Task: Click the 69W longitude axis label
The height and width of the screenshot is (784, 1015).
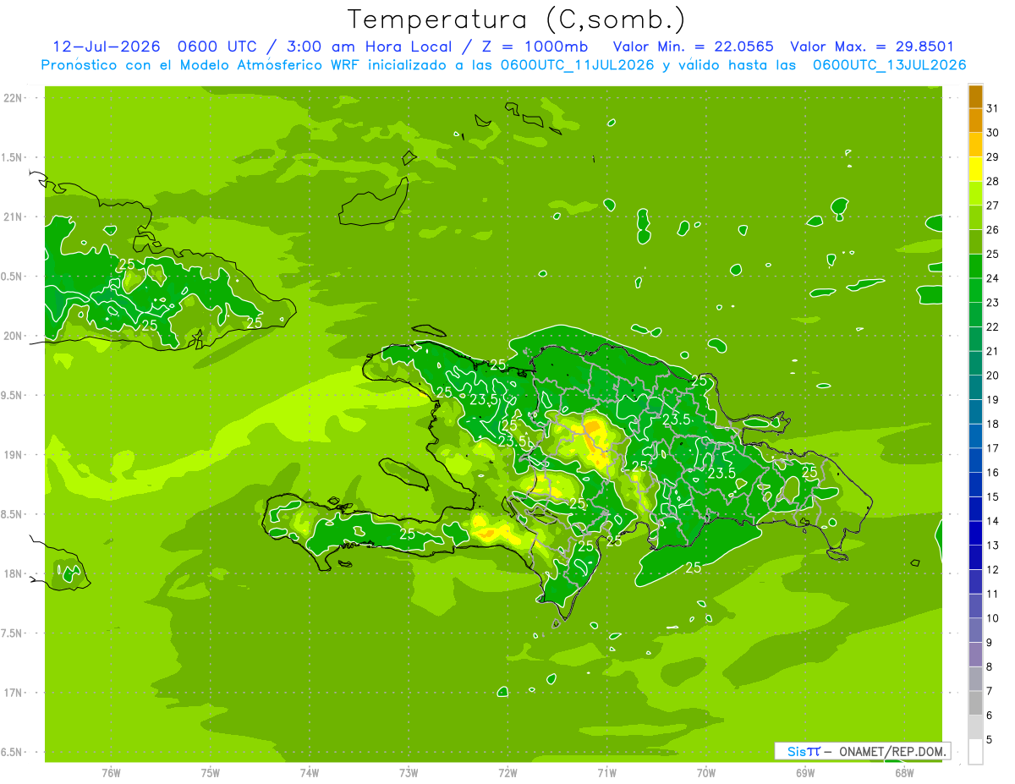Action: coord(805,772)
